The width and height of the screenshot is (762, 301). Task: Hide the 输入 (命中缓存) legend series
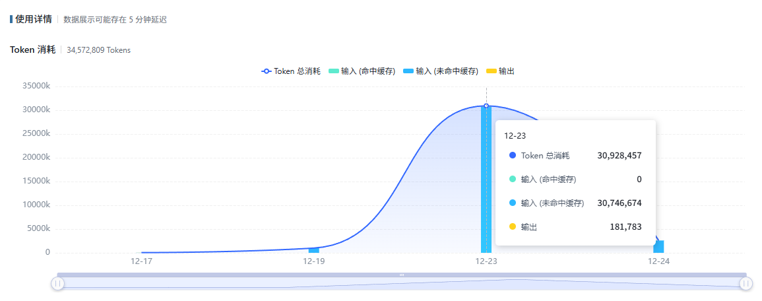tap(362, 71)
